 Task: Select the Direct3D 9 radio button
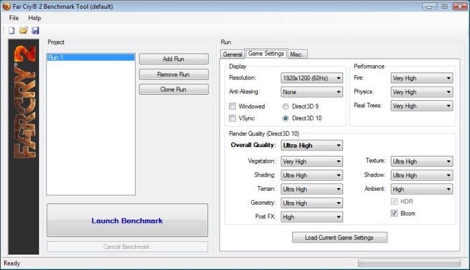(x=285, y=106)
